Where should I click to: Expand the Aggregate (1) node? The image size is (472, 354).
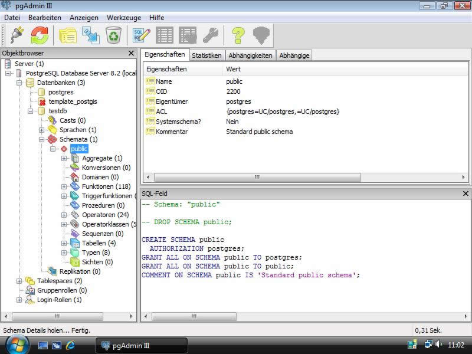(64, 158)
